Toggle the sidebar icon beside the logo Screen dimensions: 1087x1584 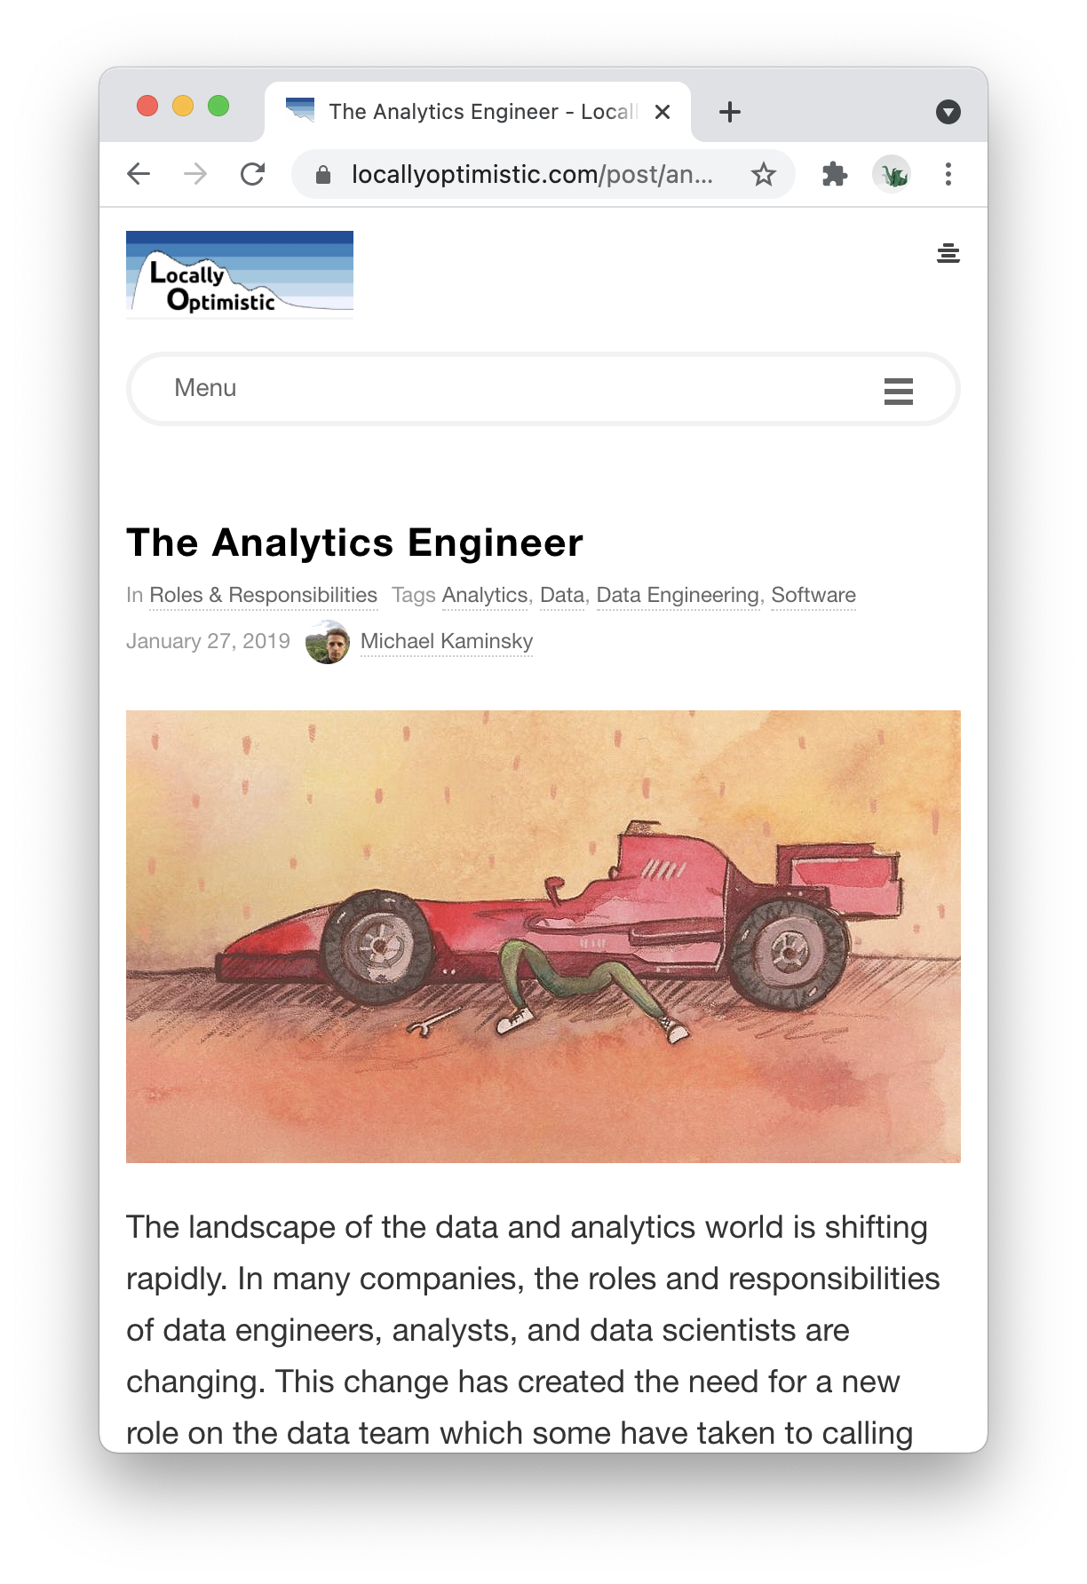click(948, 254)
